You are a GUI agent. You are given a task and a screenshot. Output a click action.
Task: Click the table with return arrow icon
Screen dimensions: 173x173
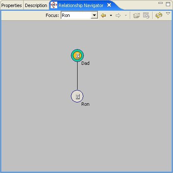pyautogui.click(x=146, y=15)
